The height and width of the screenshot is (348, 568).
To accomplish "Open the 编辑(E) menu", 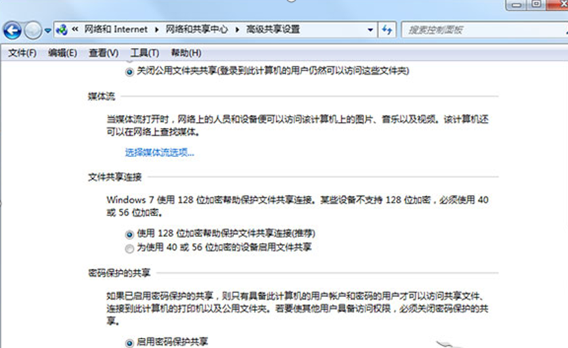I will 62,53.
